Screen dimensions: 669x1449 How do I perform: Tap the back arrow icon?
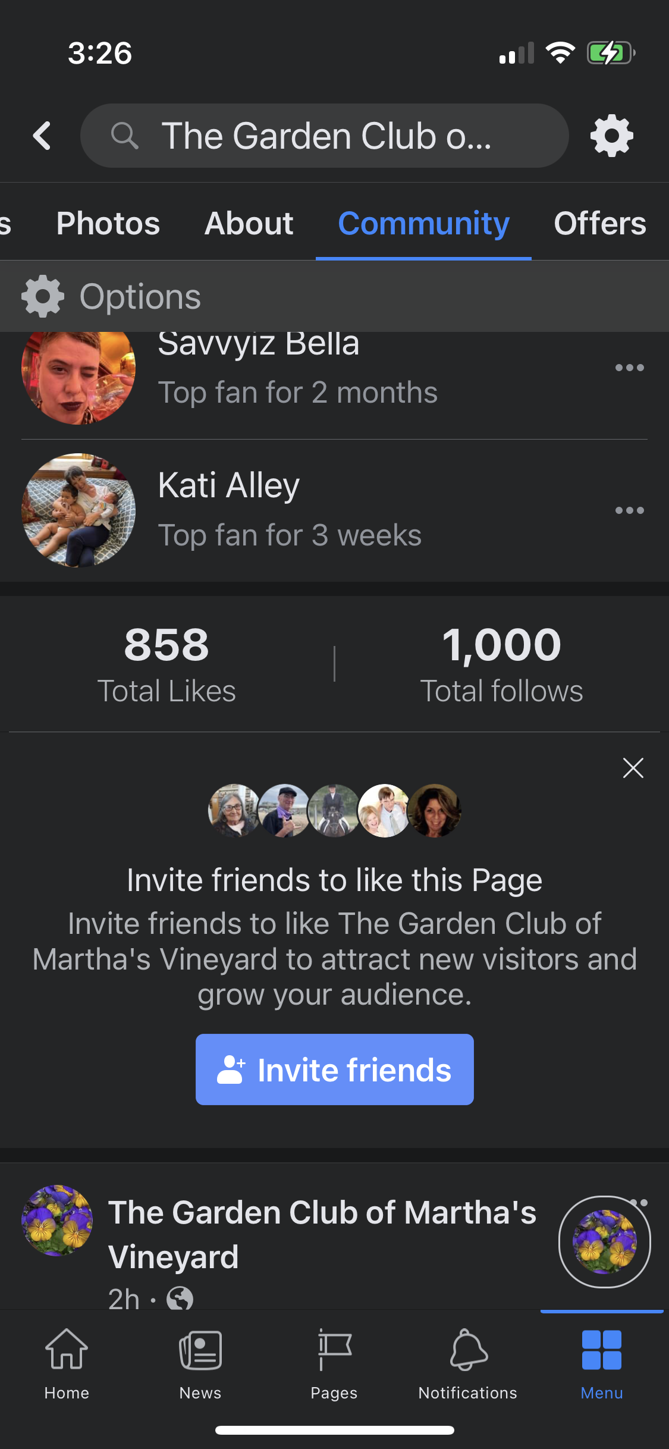click(42, 136)
